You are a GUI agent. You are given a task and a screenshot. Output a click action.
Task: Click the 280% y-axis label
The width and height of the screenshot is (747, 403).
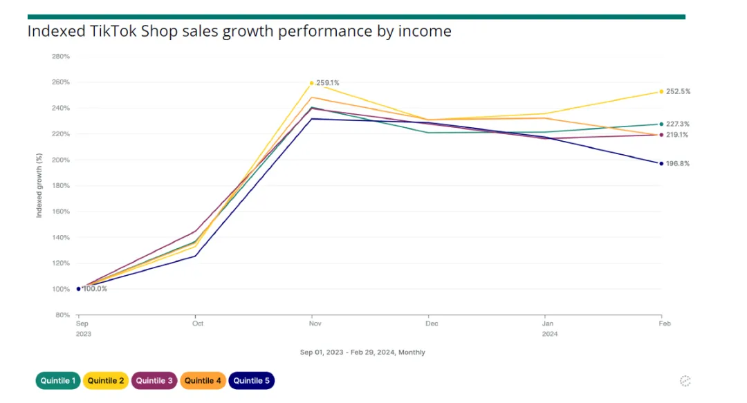point(61,56)
